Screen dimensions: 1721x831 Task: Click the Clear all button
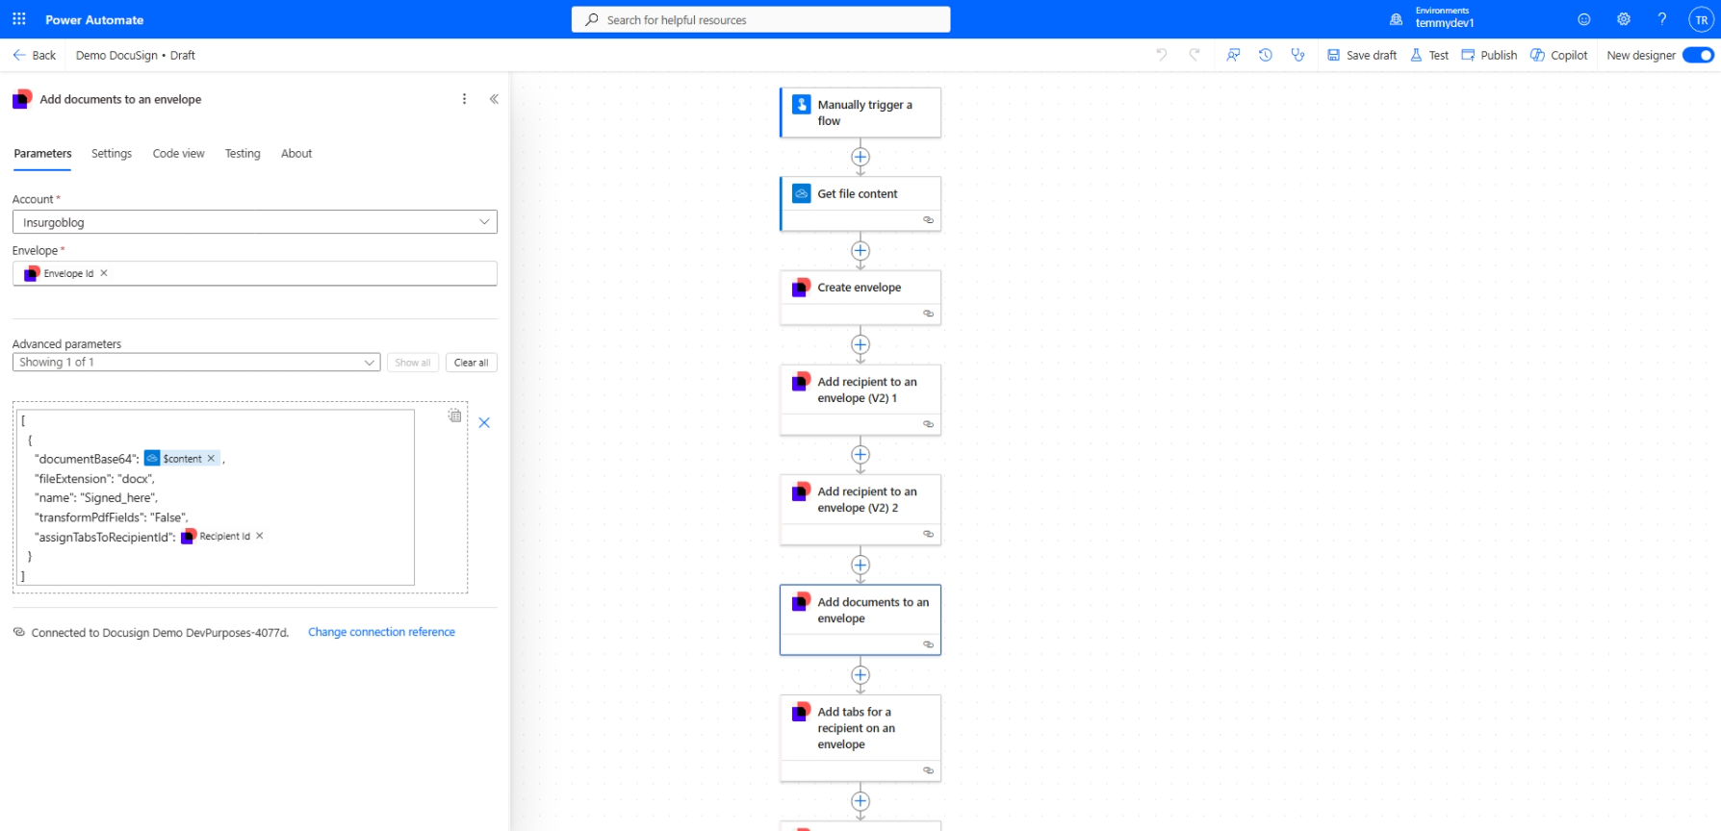472,363
